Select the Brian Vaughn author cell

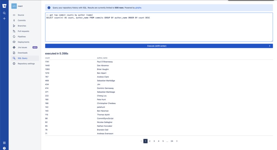coord(103,69)
